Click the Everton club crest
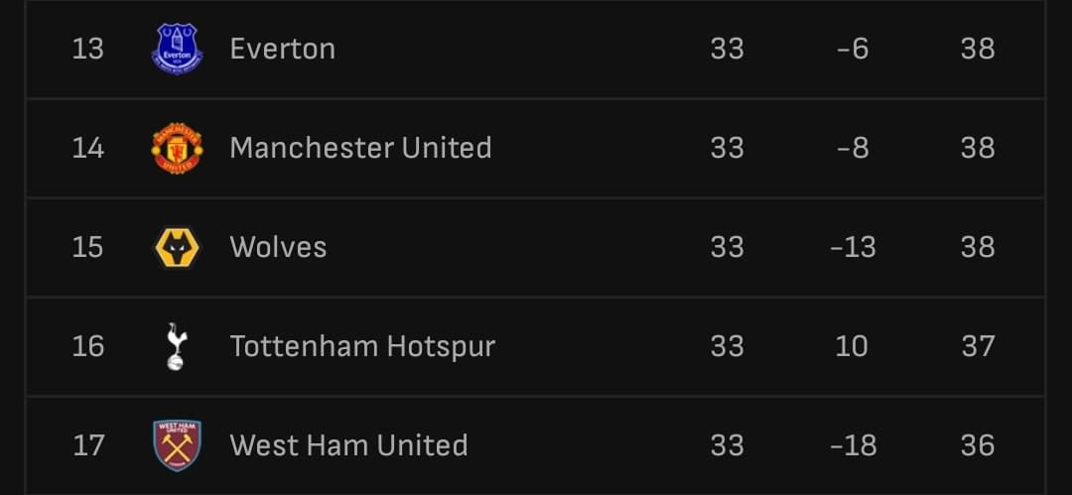 point(177,49)
